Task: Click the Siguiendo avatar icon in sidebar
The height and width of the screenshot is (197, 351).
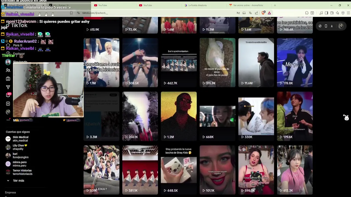Action: click(8, 62)
